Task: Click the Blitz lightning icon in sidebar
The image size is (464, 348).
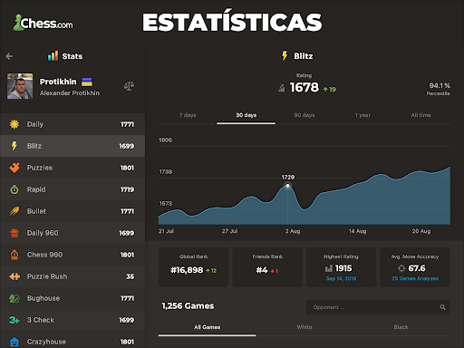Action: point(14,146)
